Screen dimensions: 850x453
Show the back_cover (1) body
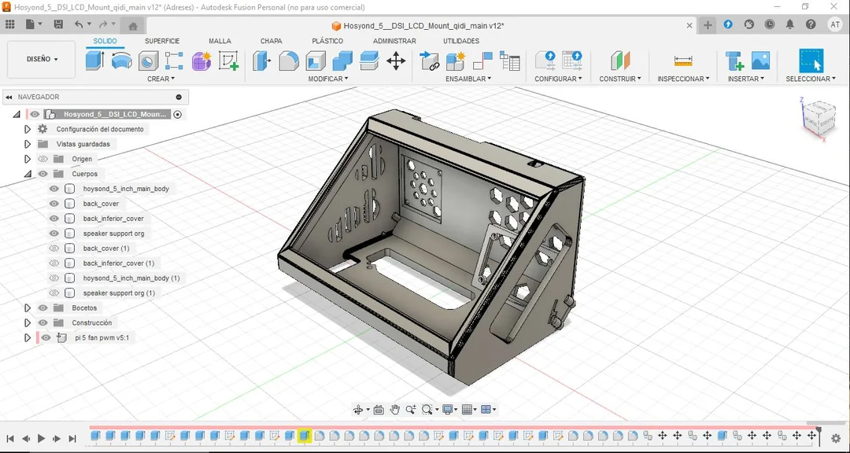coord(54,249)
